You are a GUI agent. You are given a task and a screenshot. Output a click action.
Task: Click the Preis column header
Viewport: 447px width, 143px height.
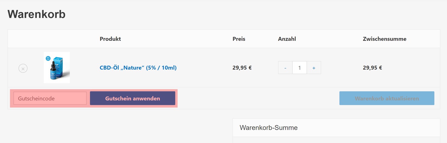(239, 39)
